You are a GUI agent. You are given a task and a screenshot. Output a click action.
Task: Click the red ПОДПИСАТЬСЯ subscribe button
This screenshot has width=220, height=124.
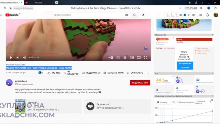pos(140,83)
